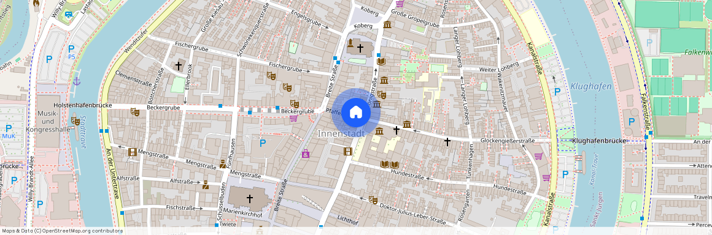Select the parking icon next to Fünfhausen
712x235 pixels.
click(x=262, y=143)
